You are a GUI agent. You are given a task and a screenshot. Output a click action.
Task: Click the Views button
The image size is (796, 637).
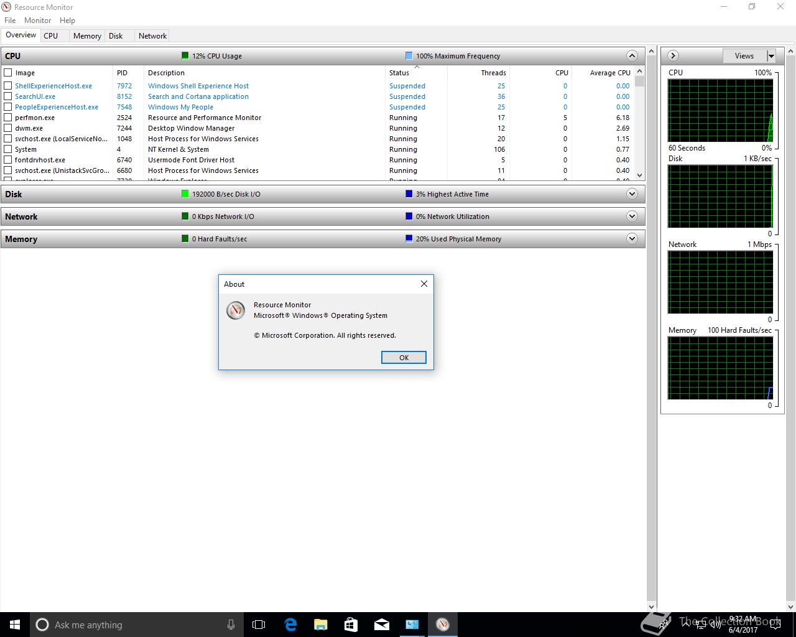pos(744,56)
